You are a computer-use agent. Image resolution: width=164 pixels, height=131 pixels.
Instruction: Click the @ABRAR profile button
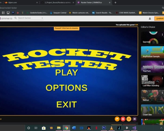point(159,18)
